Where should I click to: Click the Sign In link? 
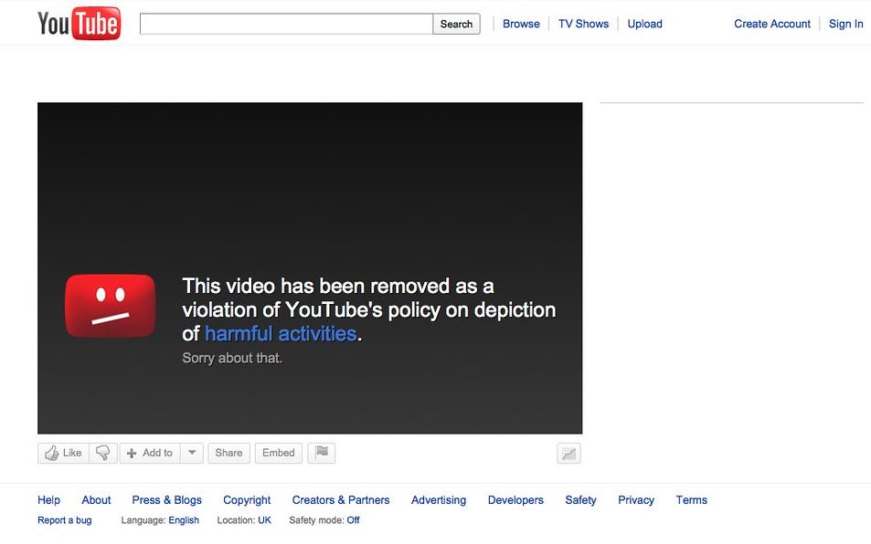[846, 24]
